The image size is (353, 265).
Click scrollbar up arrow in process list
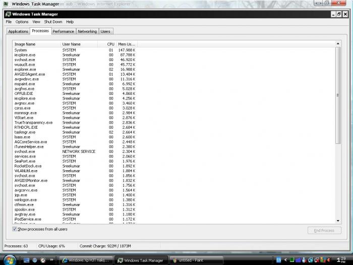point(338,43)
